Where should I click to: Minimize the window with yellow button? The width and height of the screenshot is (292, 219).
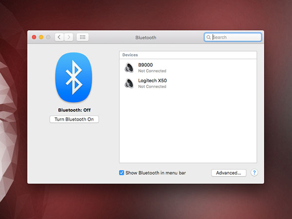click(x=41, y=37)
